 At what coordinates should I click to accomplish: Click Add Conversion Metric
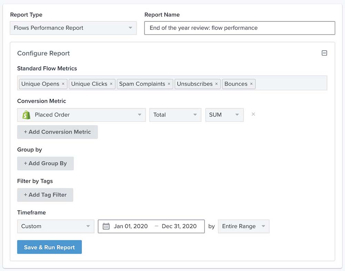click(57, 132)
